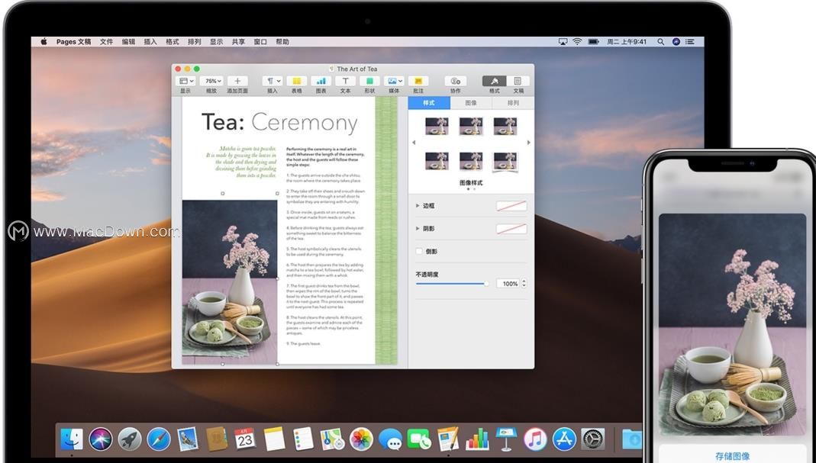Open Safari from the Dock

[x=159, y=439]
